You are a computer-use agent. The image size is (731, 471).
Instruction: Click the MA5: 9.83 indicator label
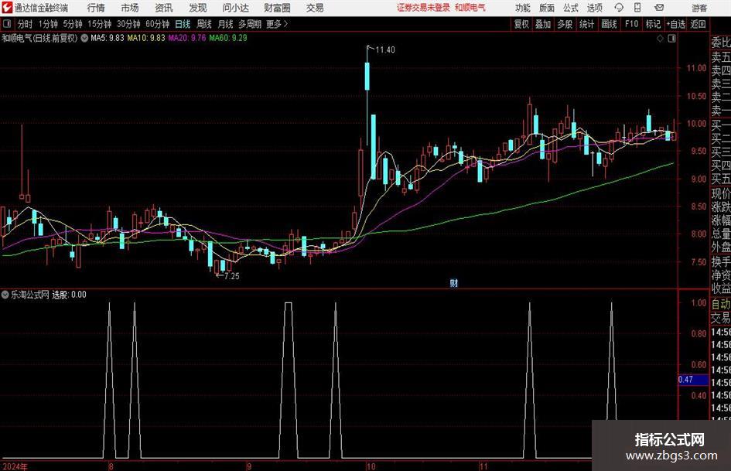pos(108,38)
